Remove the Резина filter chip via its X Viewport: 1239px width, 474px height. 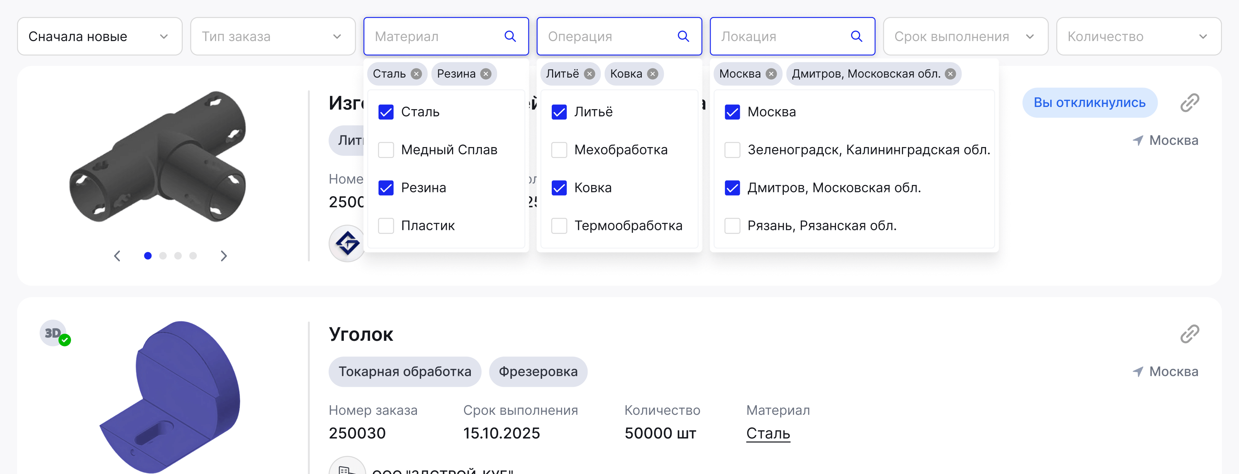[x=486, y=73]
